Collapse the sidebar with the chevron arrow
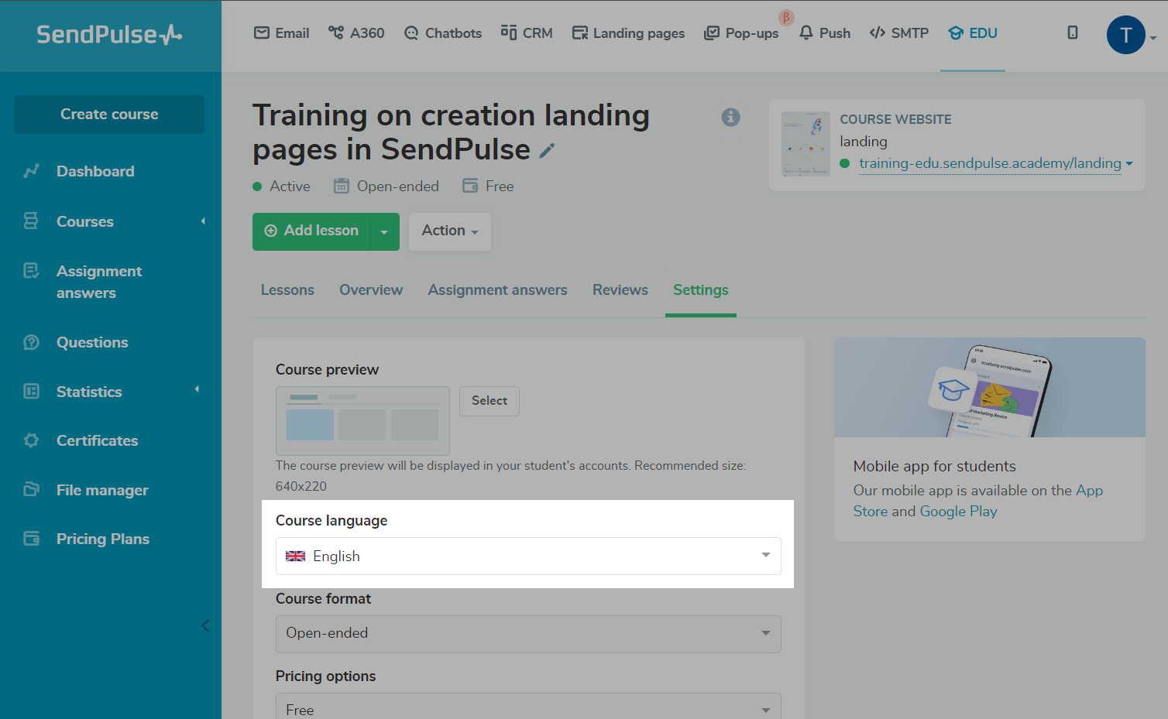Viewport: 1168px width, 719px height. (205, 625)
